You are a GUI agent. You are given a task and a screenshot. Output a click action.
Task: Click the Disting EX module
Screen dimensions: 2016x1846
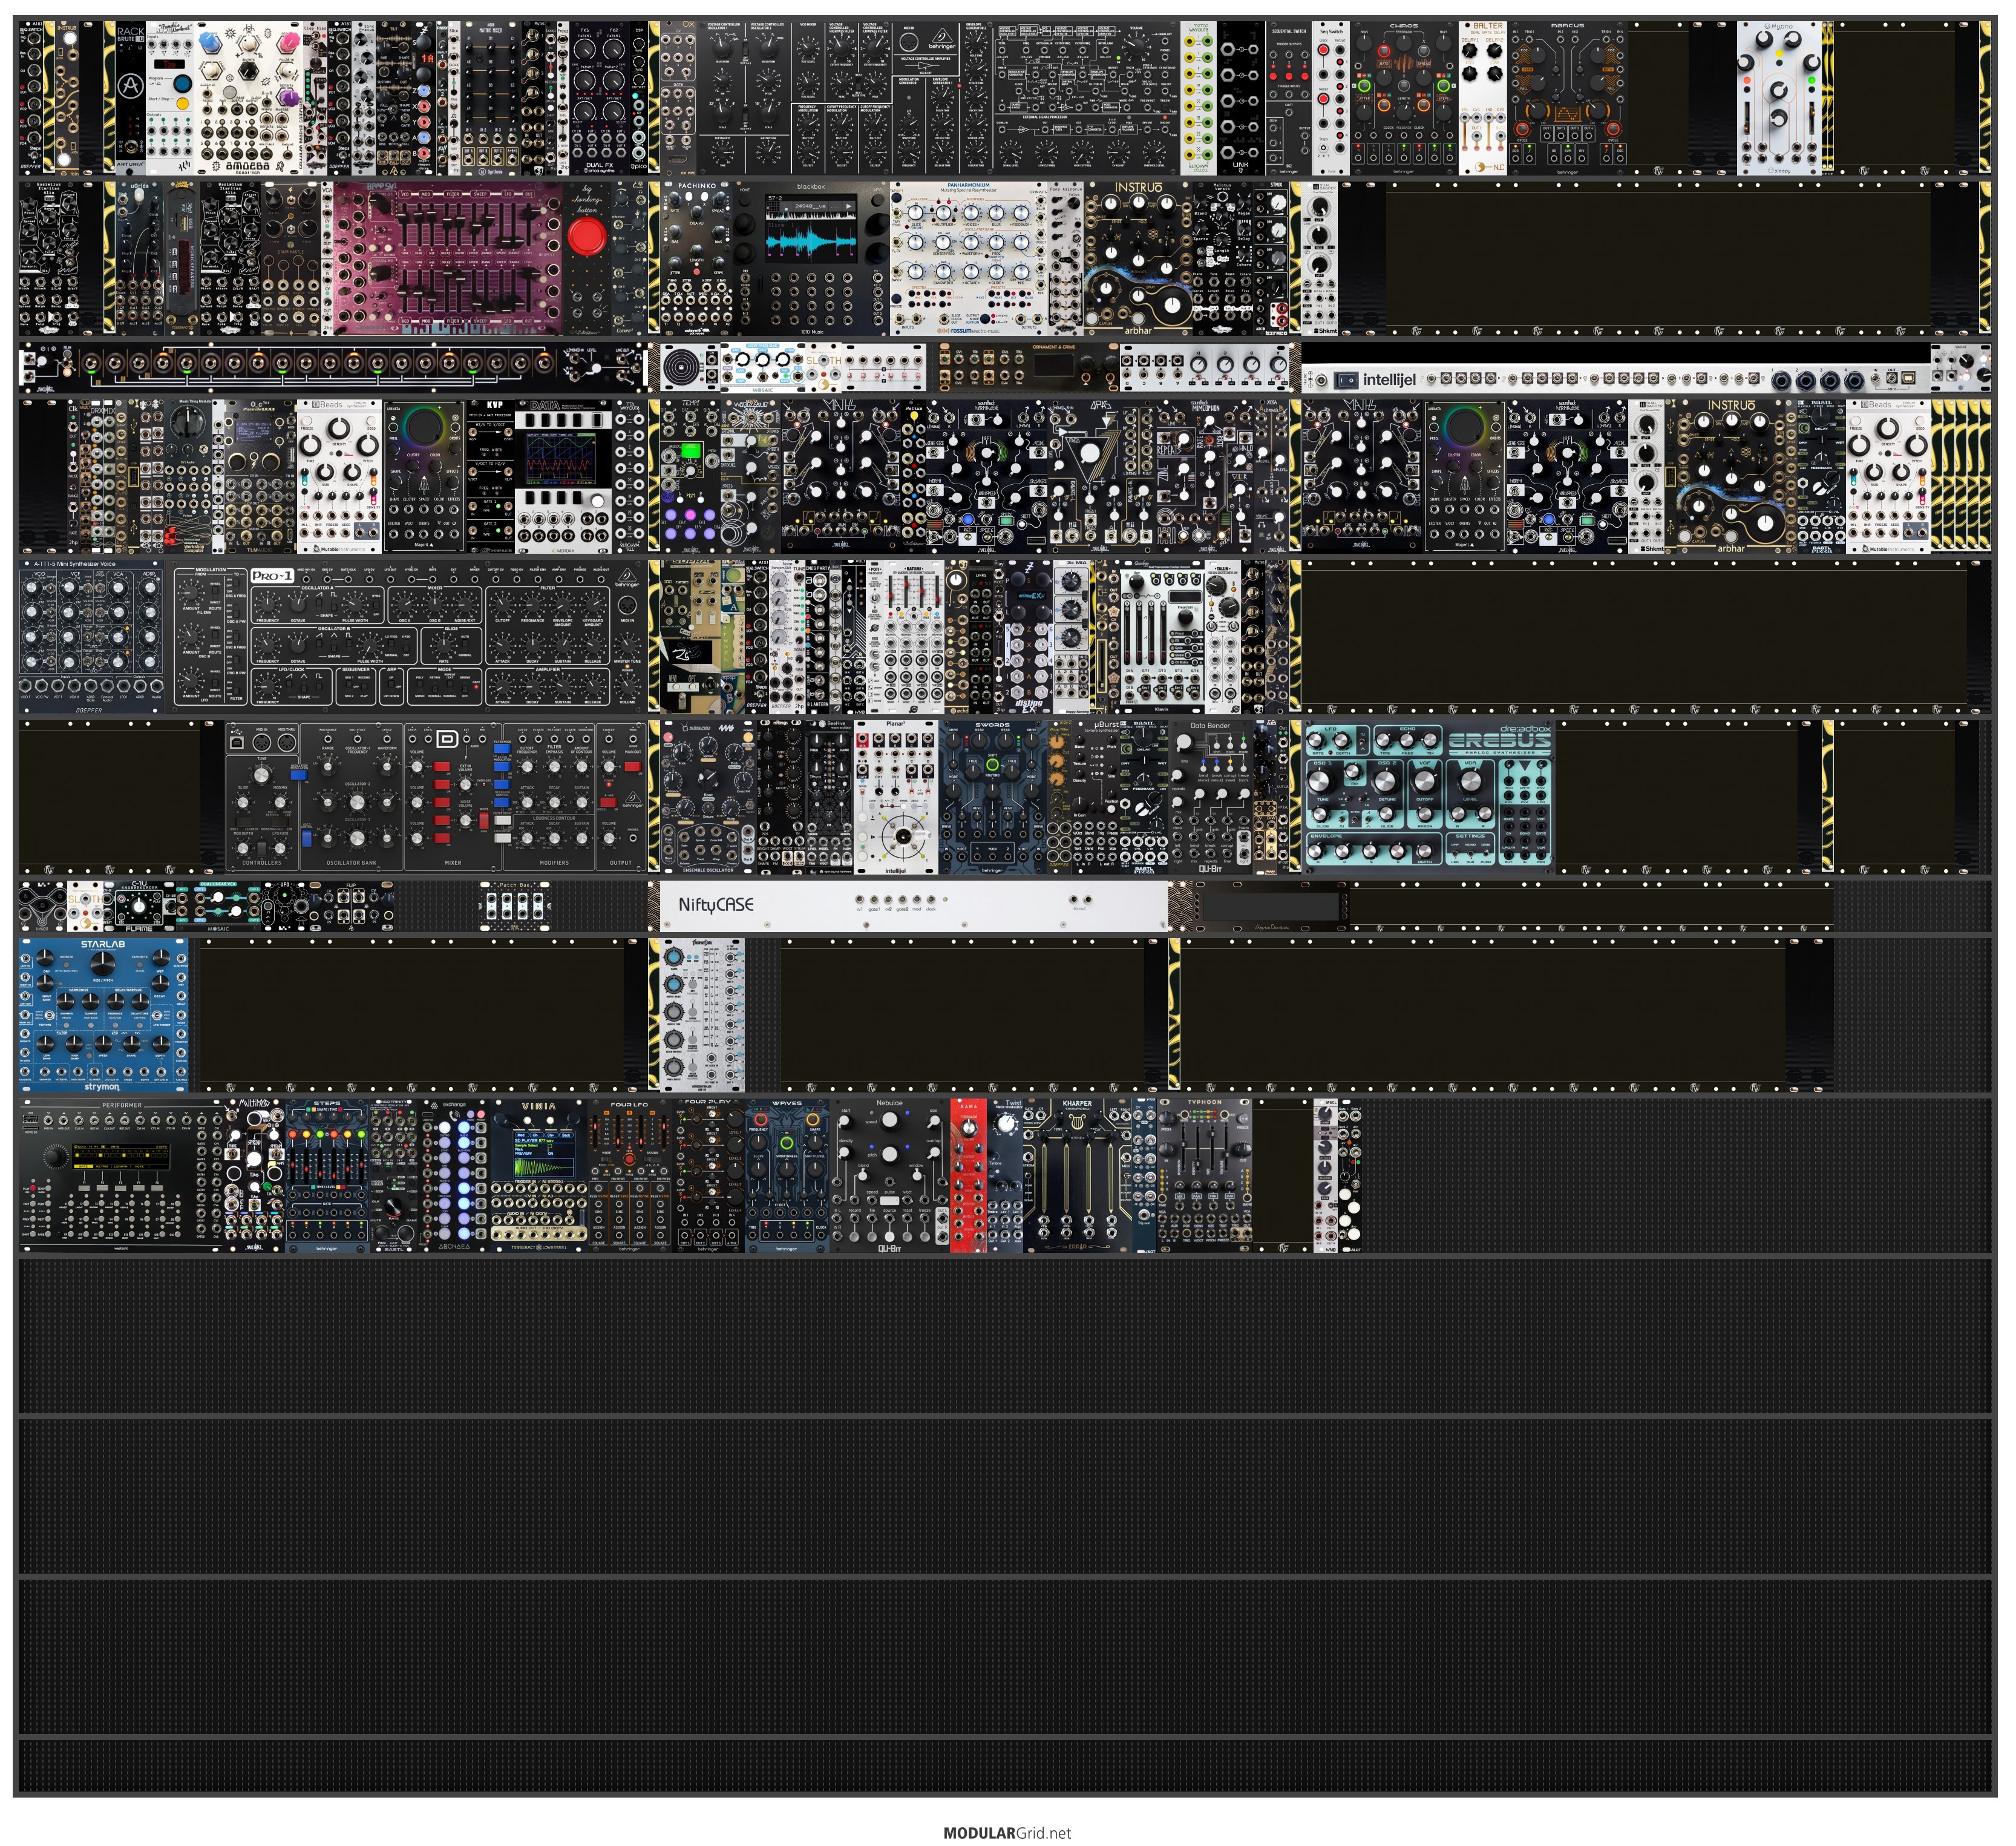click(x=1029, y=636)
